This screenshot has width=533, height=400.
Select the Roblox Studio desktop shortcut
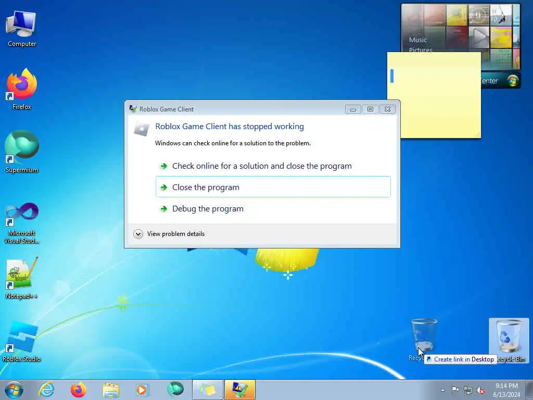(22, 341)
